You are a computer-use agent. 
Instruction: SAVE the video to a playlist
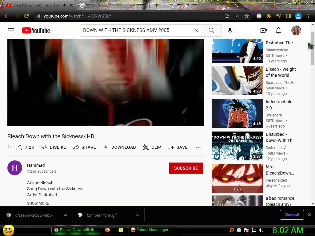pyautogui.click(x=177, y=147)
